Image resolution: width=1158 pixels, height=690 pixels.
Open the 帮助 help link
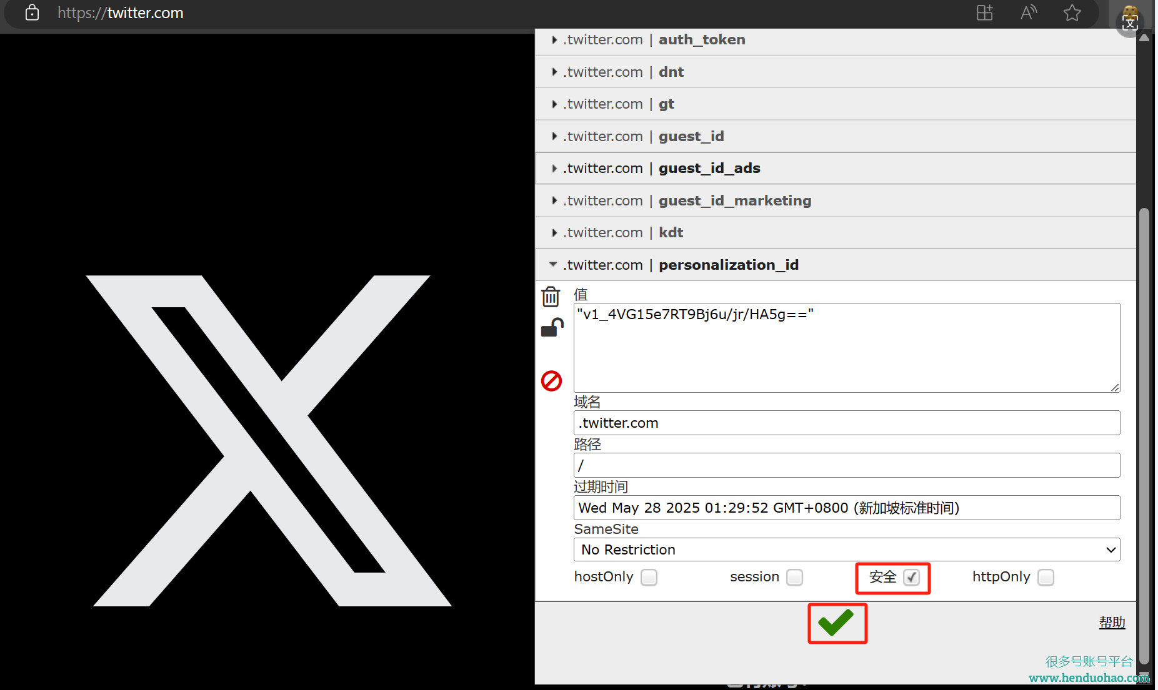(x=1112, y=622)
